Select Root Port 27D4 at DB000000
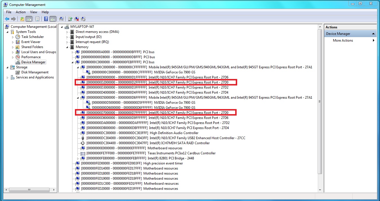This screenshot has height=201, width=380. [x=158, y=128]
